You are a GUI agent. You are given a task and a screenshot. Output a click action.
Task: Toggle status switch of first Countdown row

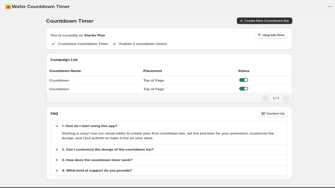click(x=244, y=80)
